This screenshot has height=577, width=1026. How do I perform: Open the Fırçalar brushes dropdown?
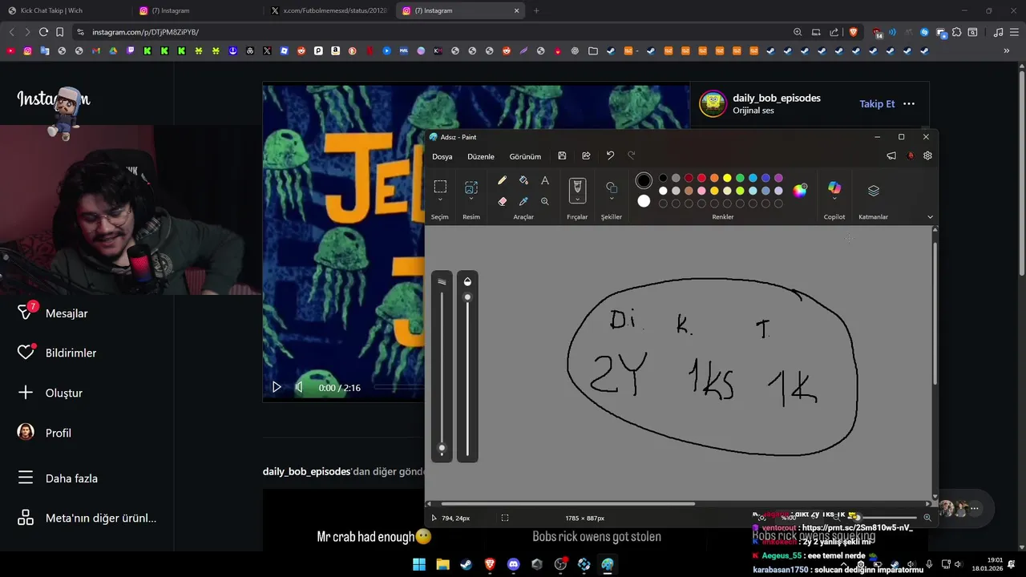coord(577,200)
